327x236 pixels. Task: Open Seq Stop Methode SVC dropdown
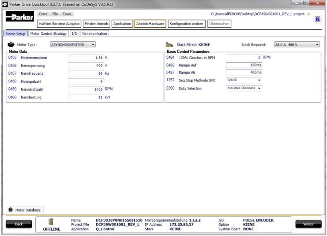tap(244, 80)
